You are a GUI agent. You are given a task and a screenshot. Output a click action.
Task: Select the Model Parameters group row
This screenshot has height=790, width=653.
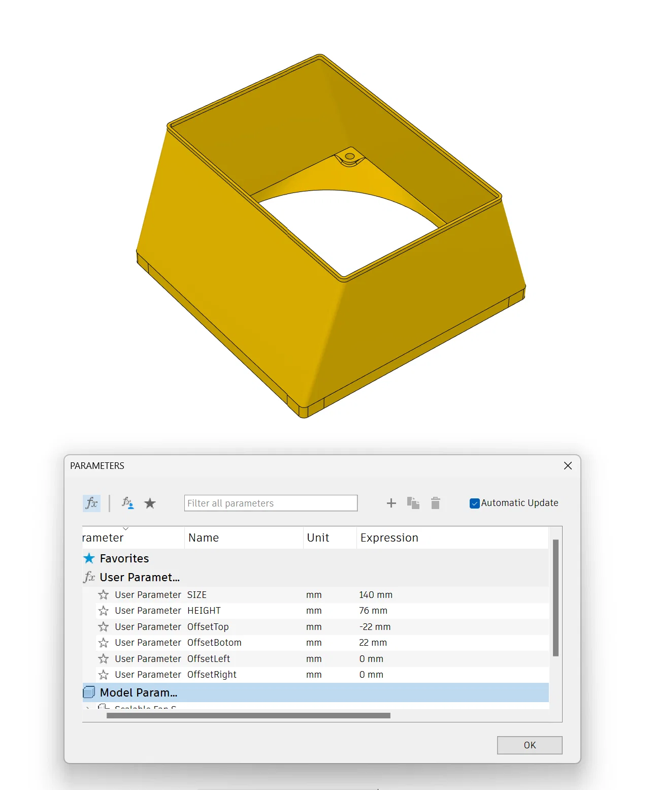point(315,692)
